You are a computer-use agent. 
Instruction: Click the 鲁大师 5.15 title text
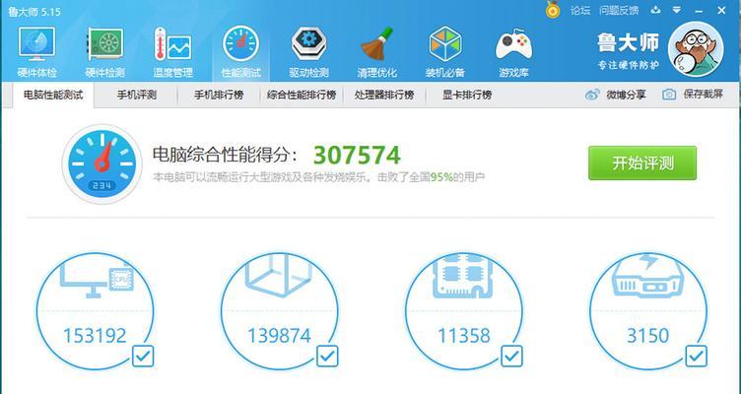click(x=34, y=12)
